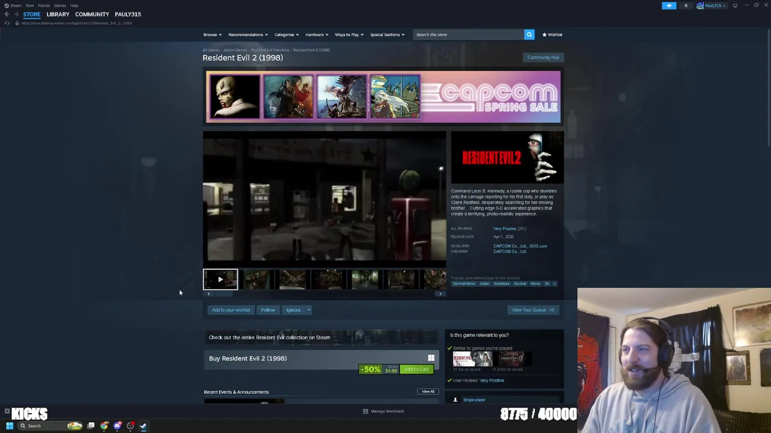Click the Capcom Spring Sale banner

pyautogui.click(x=383, y=97)
